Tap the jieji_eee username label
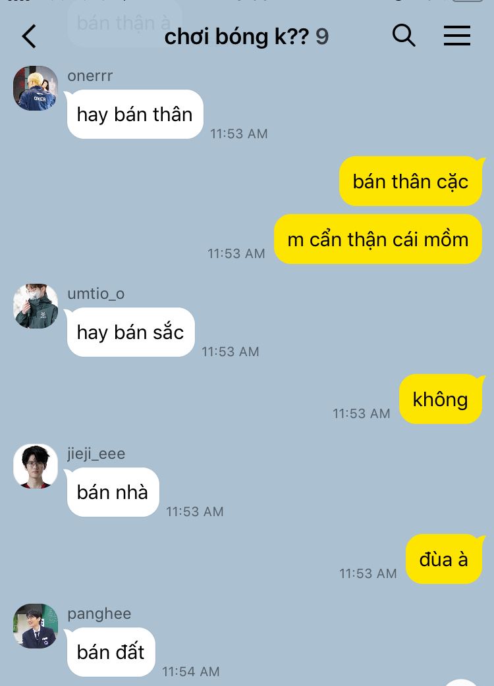Image resolution: width=494 pixels, height=686 pixels. 96,454
